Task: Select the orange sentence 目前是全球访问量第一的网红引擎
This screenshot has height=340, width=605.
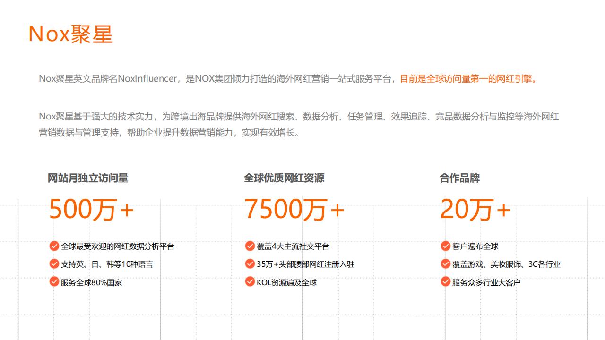Action: click(468, 79)
